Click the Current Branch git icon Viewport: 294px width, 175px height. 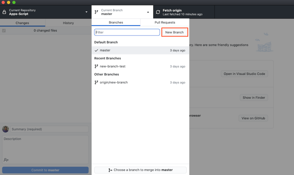click(x=96, y=12)
